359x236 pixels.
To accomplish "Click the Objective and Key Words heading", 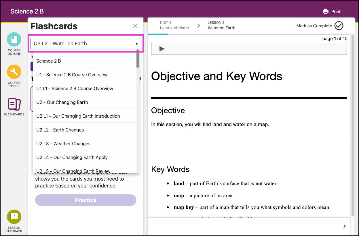I will click(x=216, y=76).
